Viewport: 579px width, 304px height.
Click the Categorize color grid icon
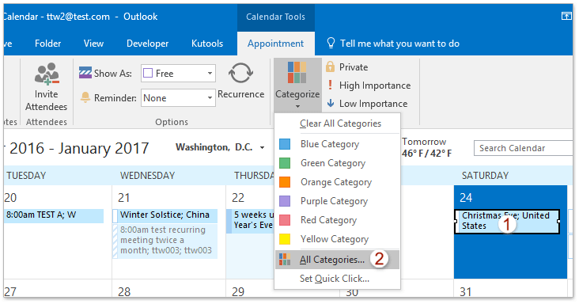coord(297,72)
